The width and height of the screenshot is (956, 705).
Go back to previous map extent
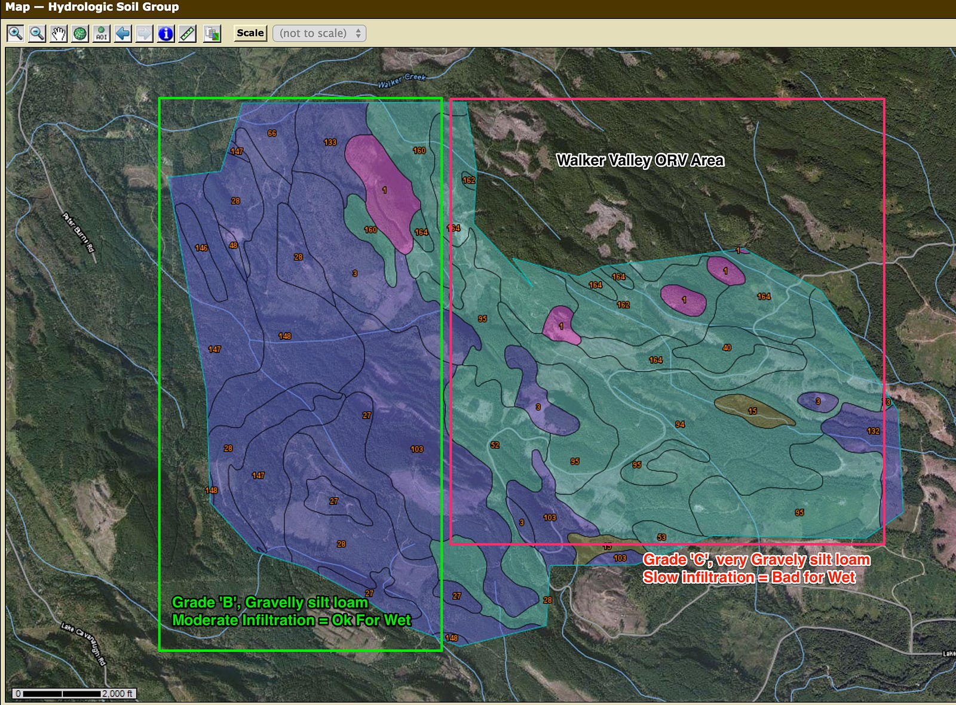123,33
